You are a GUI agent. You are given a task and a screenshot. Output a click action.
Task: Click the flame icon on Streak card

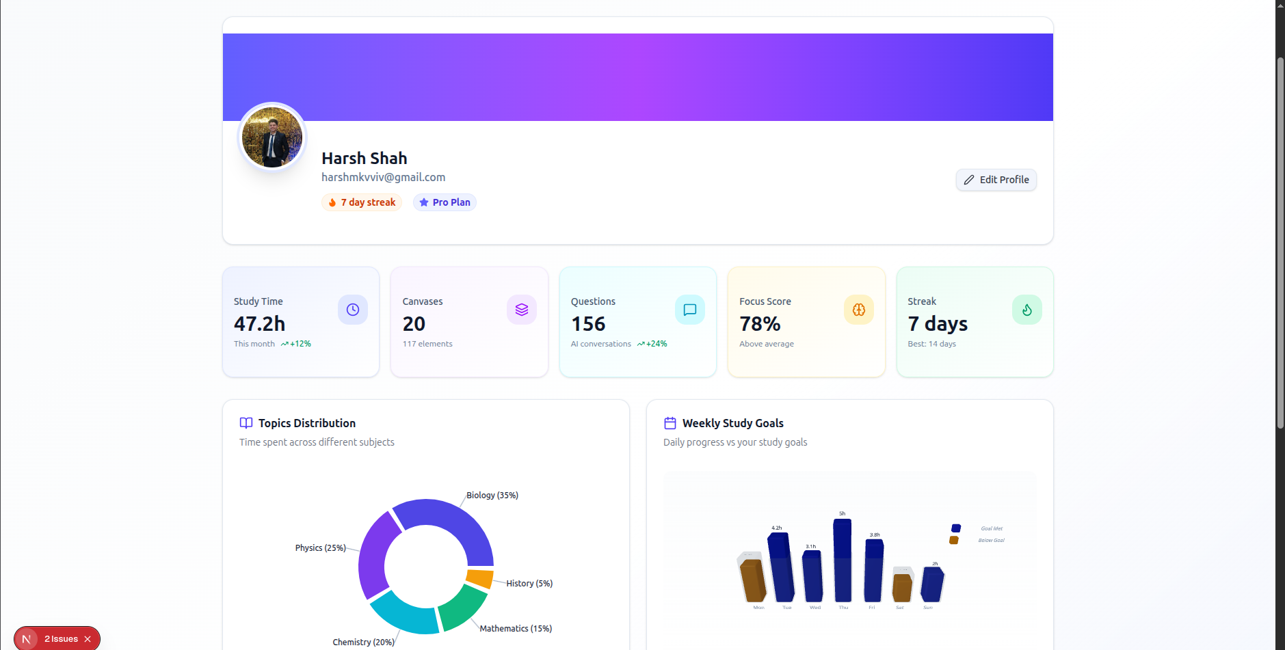[1027, 310]
